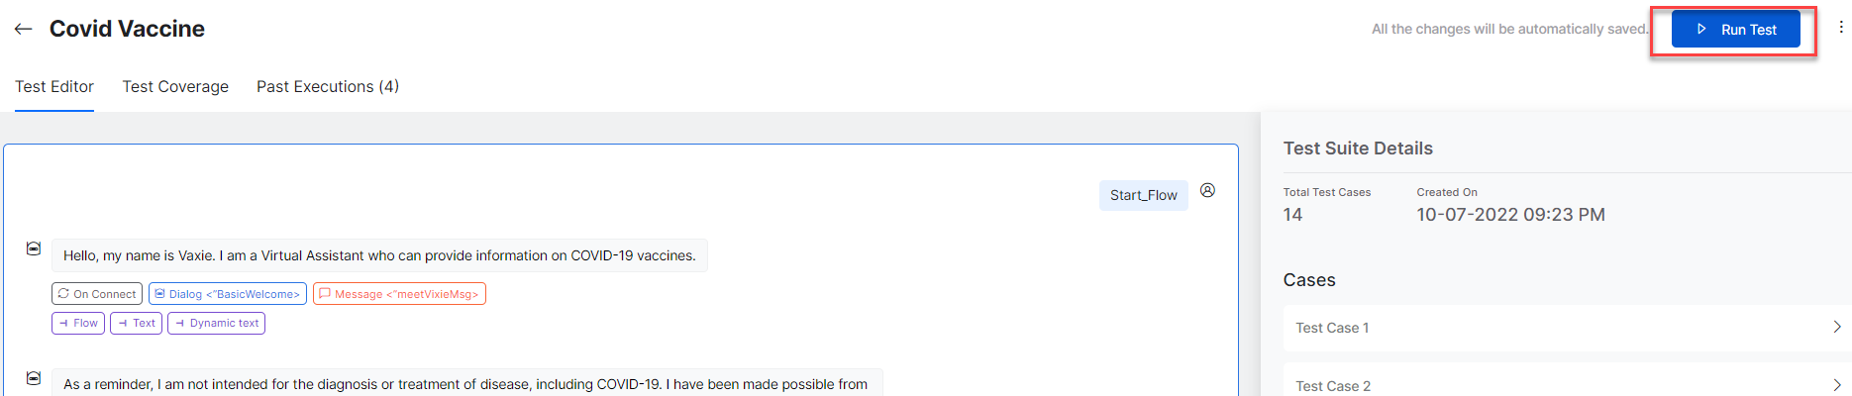This screenshot has height=396, width=1852.
Task: Open the three-dot more options menu
Action: click(x=1840, y=28)
